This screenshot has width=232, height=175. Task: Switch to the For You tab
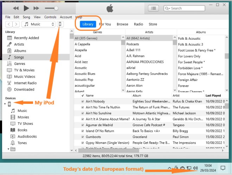tap(105, 24)
